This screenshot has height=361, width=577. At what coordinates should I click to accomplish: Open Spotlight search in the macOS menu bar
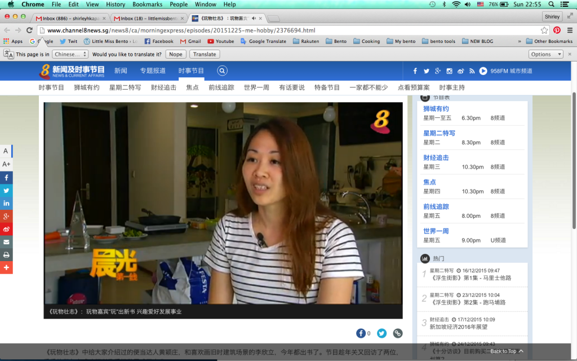tap(551, 5)
